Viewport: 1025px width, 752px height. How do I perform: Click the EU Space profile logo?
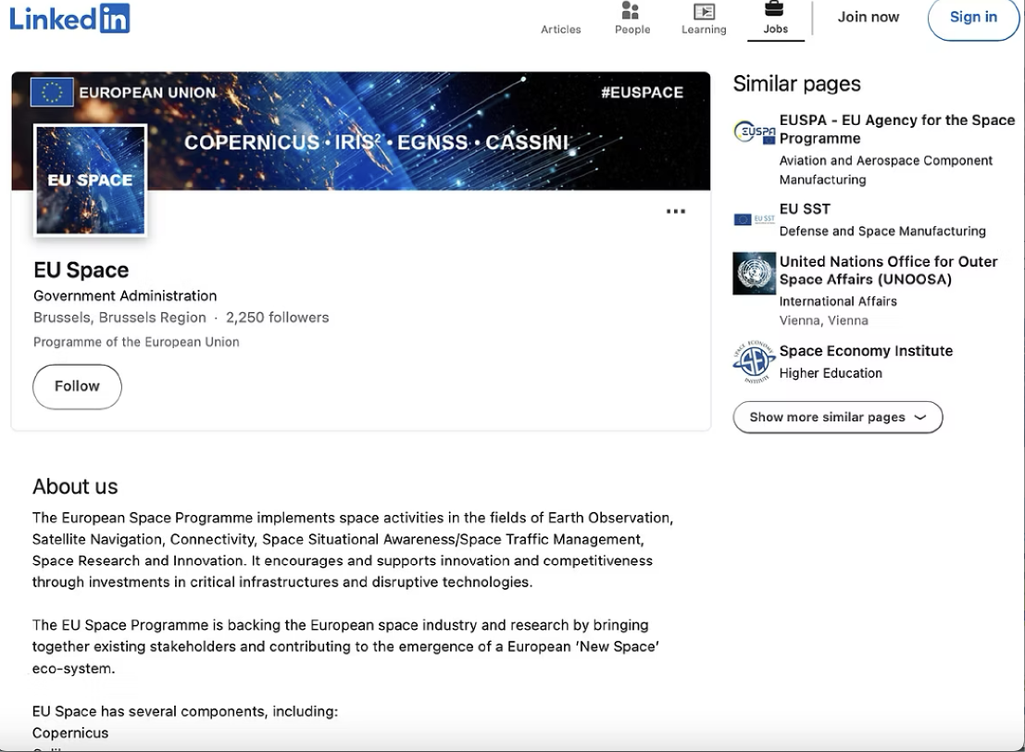(x=91, y=180)
